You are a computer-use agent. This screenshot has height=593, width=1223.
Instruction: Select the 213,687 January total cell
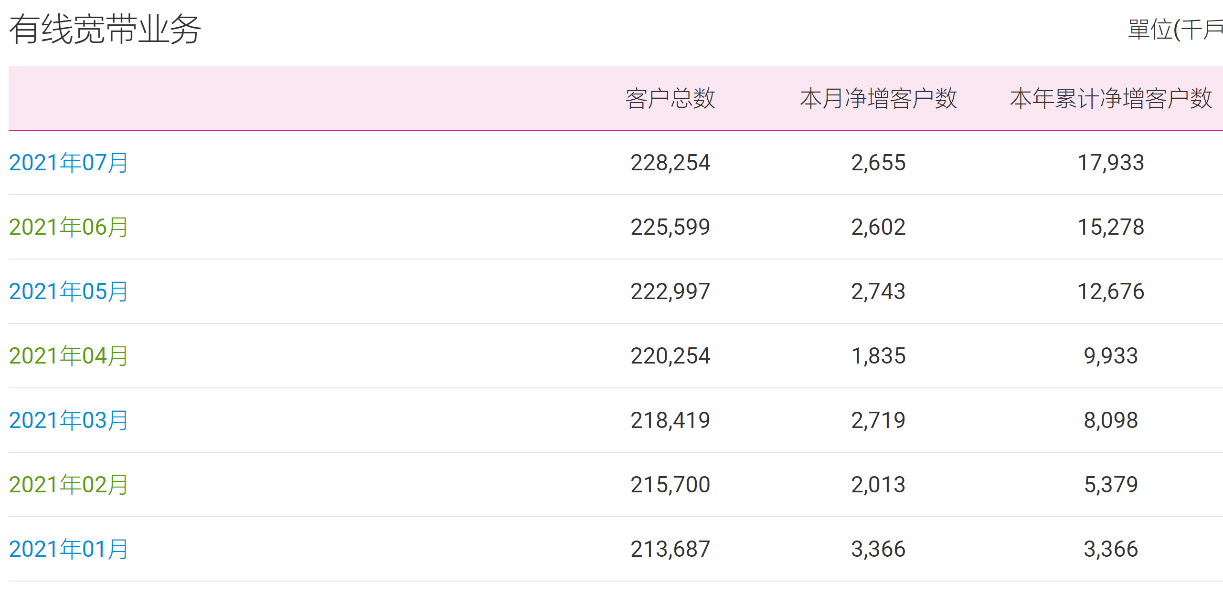click(x=670, y=549)
